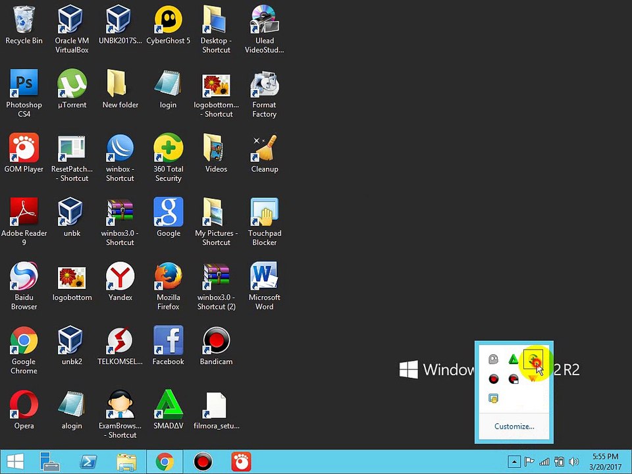Collapse hidden icons tray arrow
632x474 pixels.
(514, 462)
